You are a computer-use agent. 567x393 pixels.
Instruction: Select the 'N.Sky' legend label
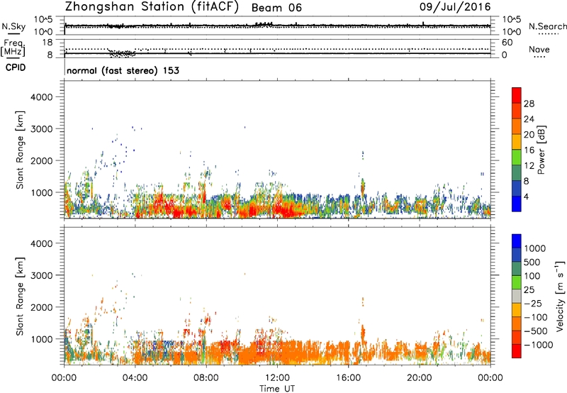click(x=13, y=26)
